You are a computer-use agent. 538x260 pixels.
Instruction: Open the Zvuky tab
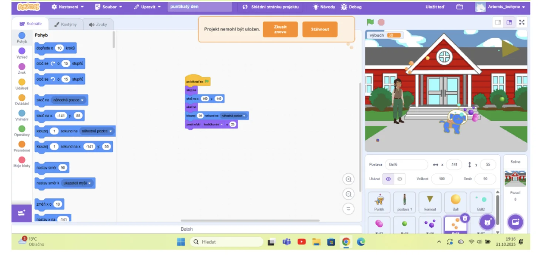click(x=98, y=24)
